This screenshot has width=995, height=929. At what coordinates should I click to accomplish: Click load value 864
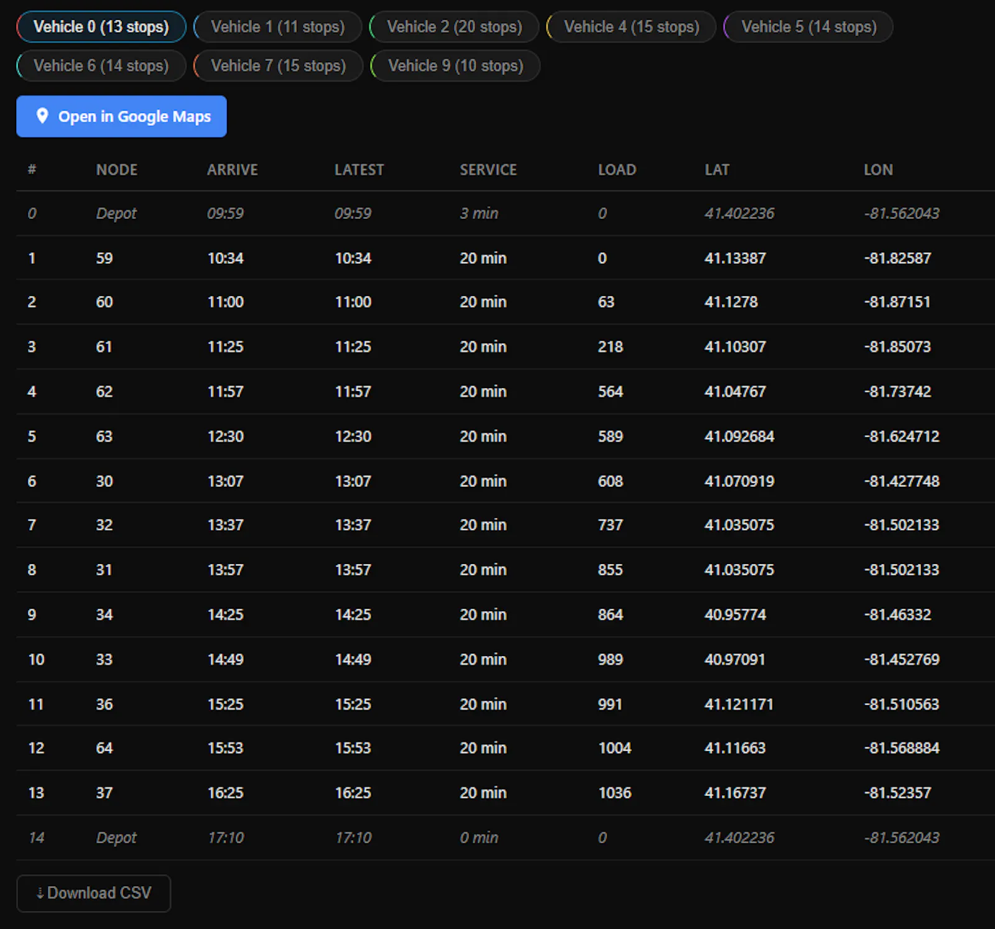(610, 614)
